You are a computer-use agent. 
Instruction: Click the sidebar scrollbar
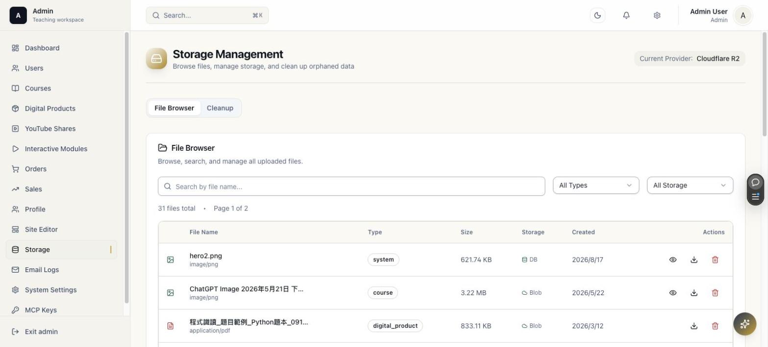click(x=127, y=167)
